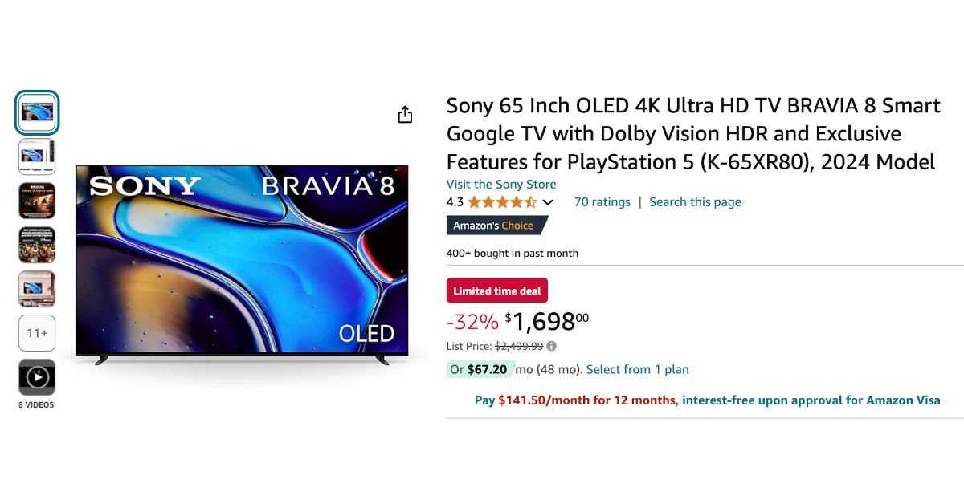The image size is (964, 504).
Task: Click the Limited time deal badge
Action: coord(497,291)
